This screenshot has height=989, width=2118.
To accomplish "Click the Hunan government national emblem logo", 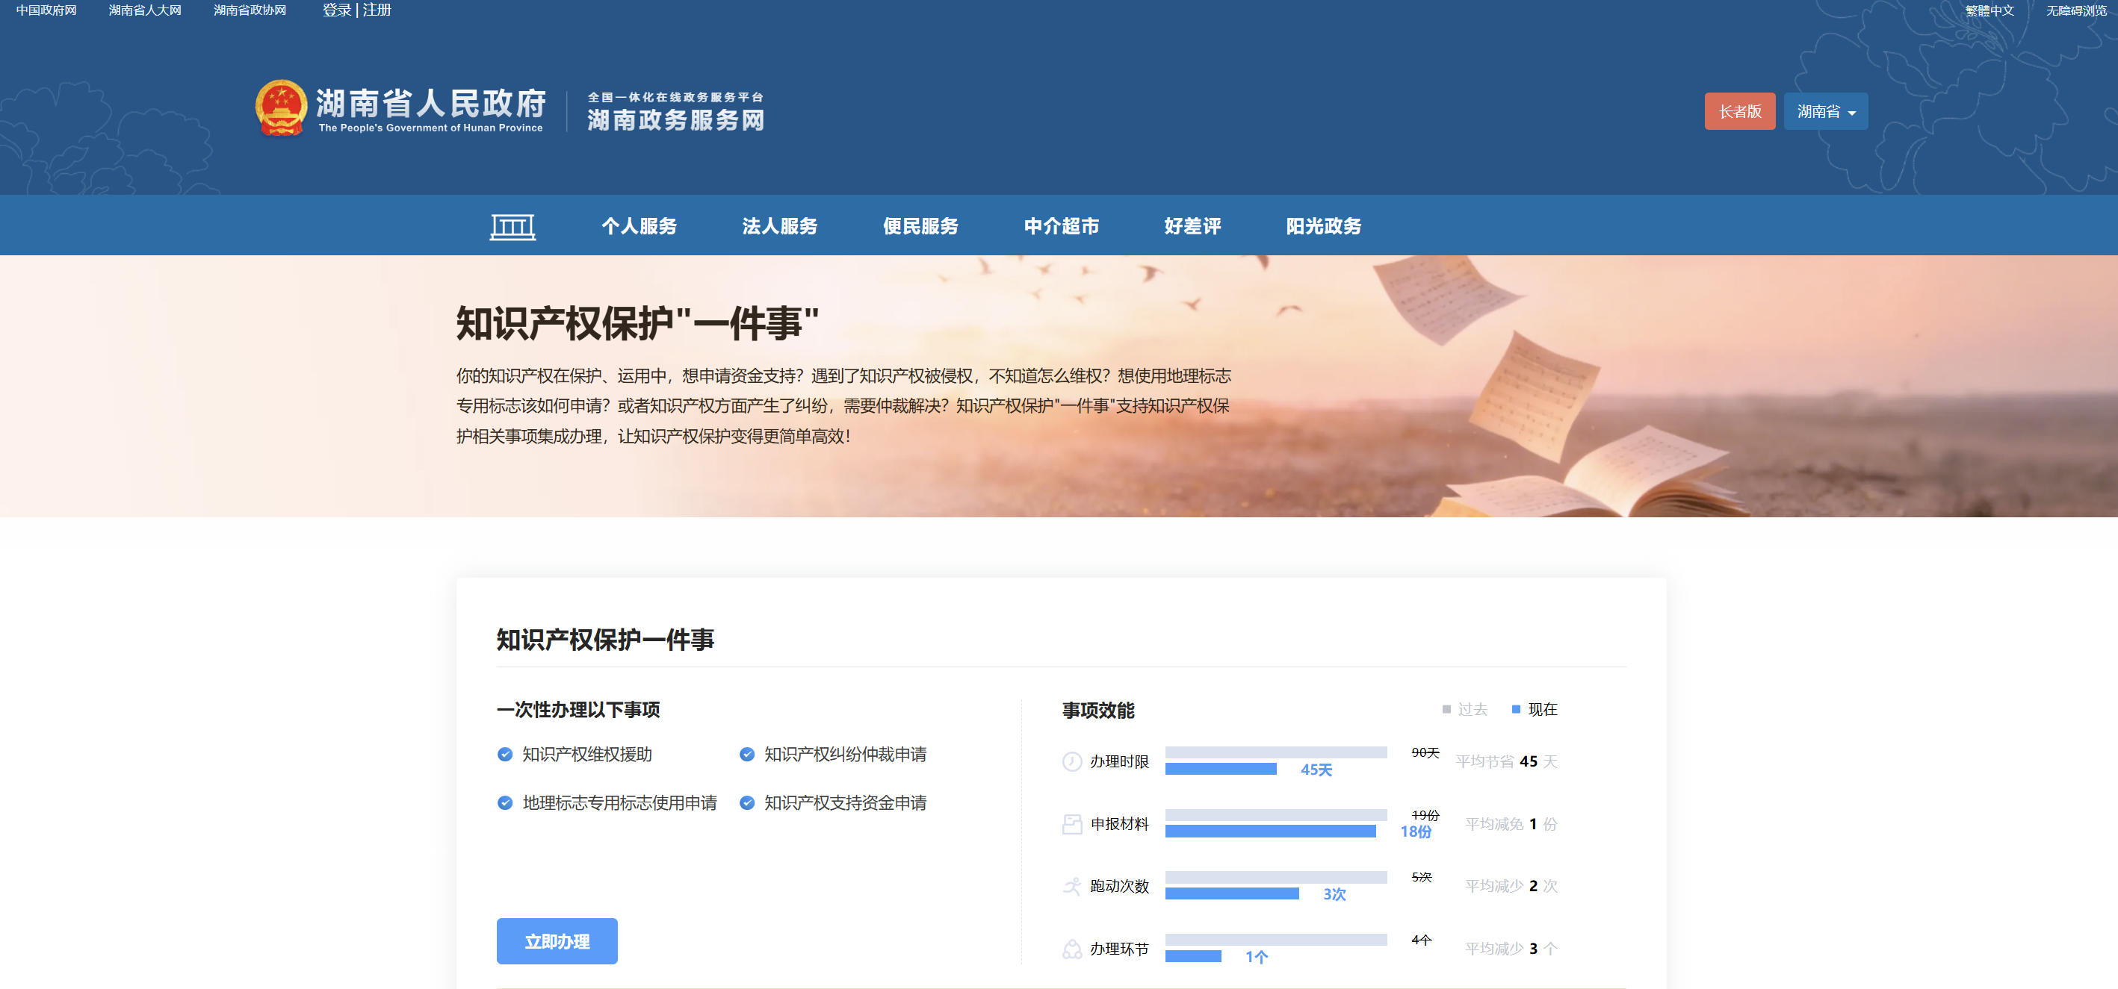I will pos(281,108).
